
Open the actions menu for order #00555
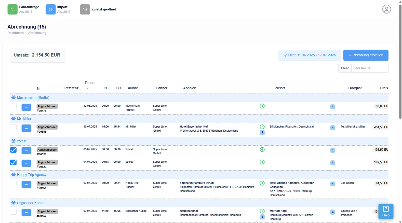[x=26, y=128]
